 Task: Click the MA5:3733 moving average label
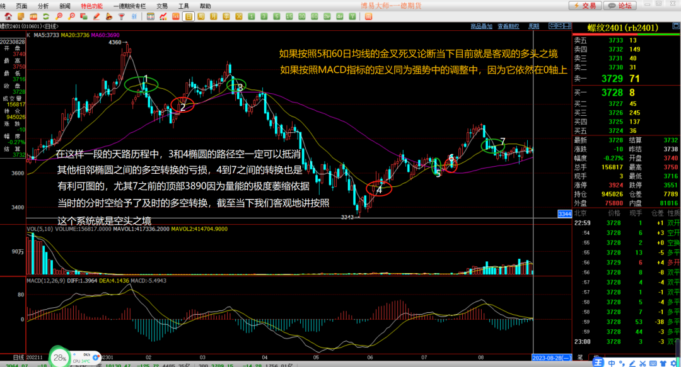(x=47, y=35)
